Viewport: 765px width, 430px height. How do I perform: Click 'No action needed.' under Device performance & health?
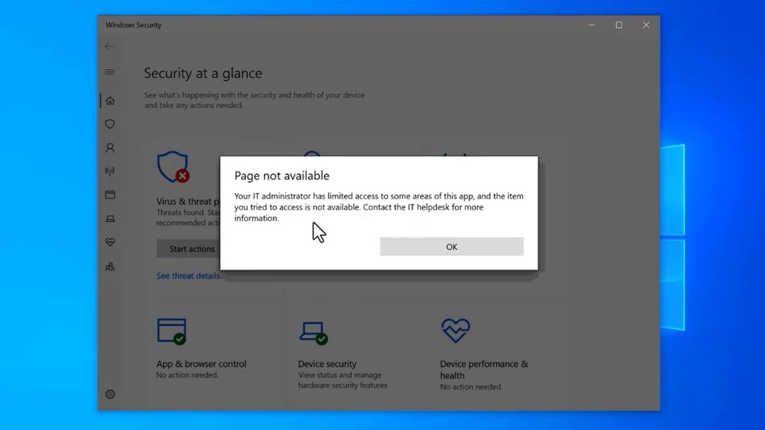click(471, 387)
